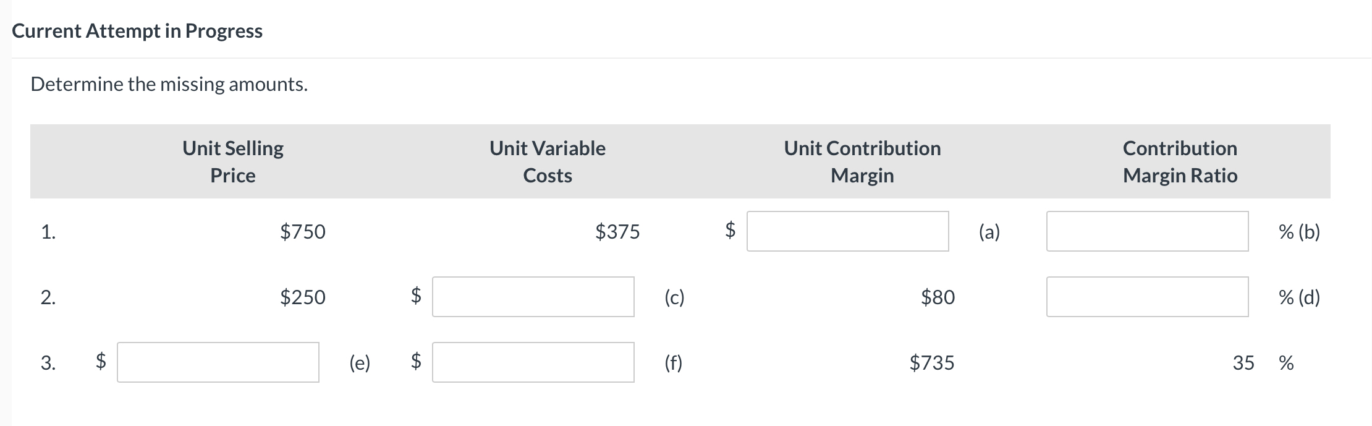Image resolution: width=1372 pixels, height=426 pixels.
Task: Click the $80 contribution margin value
Action: pyautogui.click(x=938, y=297)
